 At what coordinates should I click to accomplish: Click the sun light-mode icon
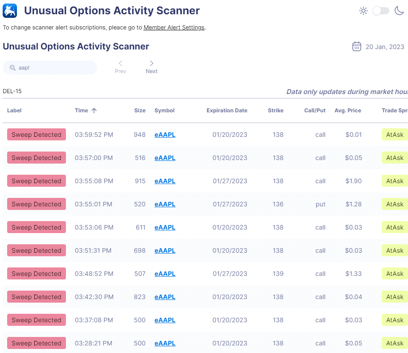tap(363, 11)
